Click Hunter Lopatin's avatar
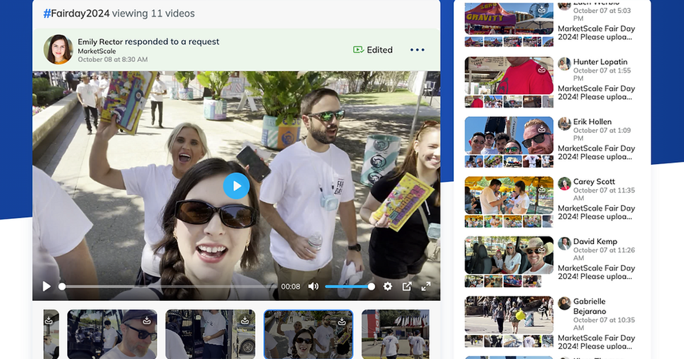Screen dimensions: 684x359 564,64
